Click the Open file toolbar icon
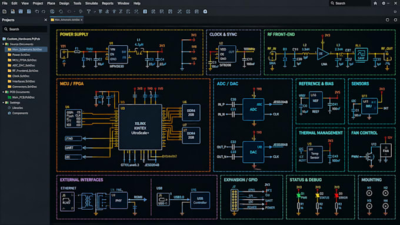 (x=12, y=12)
